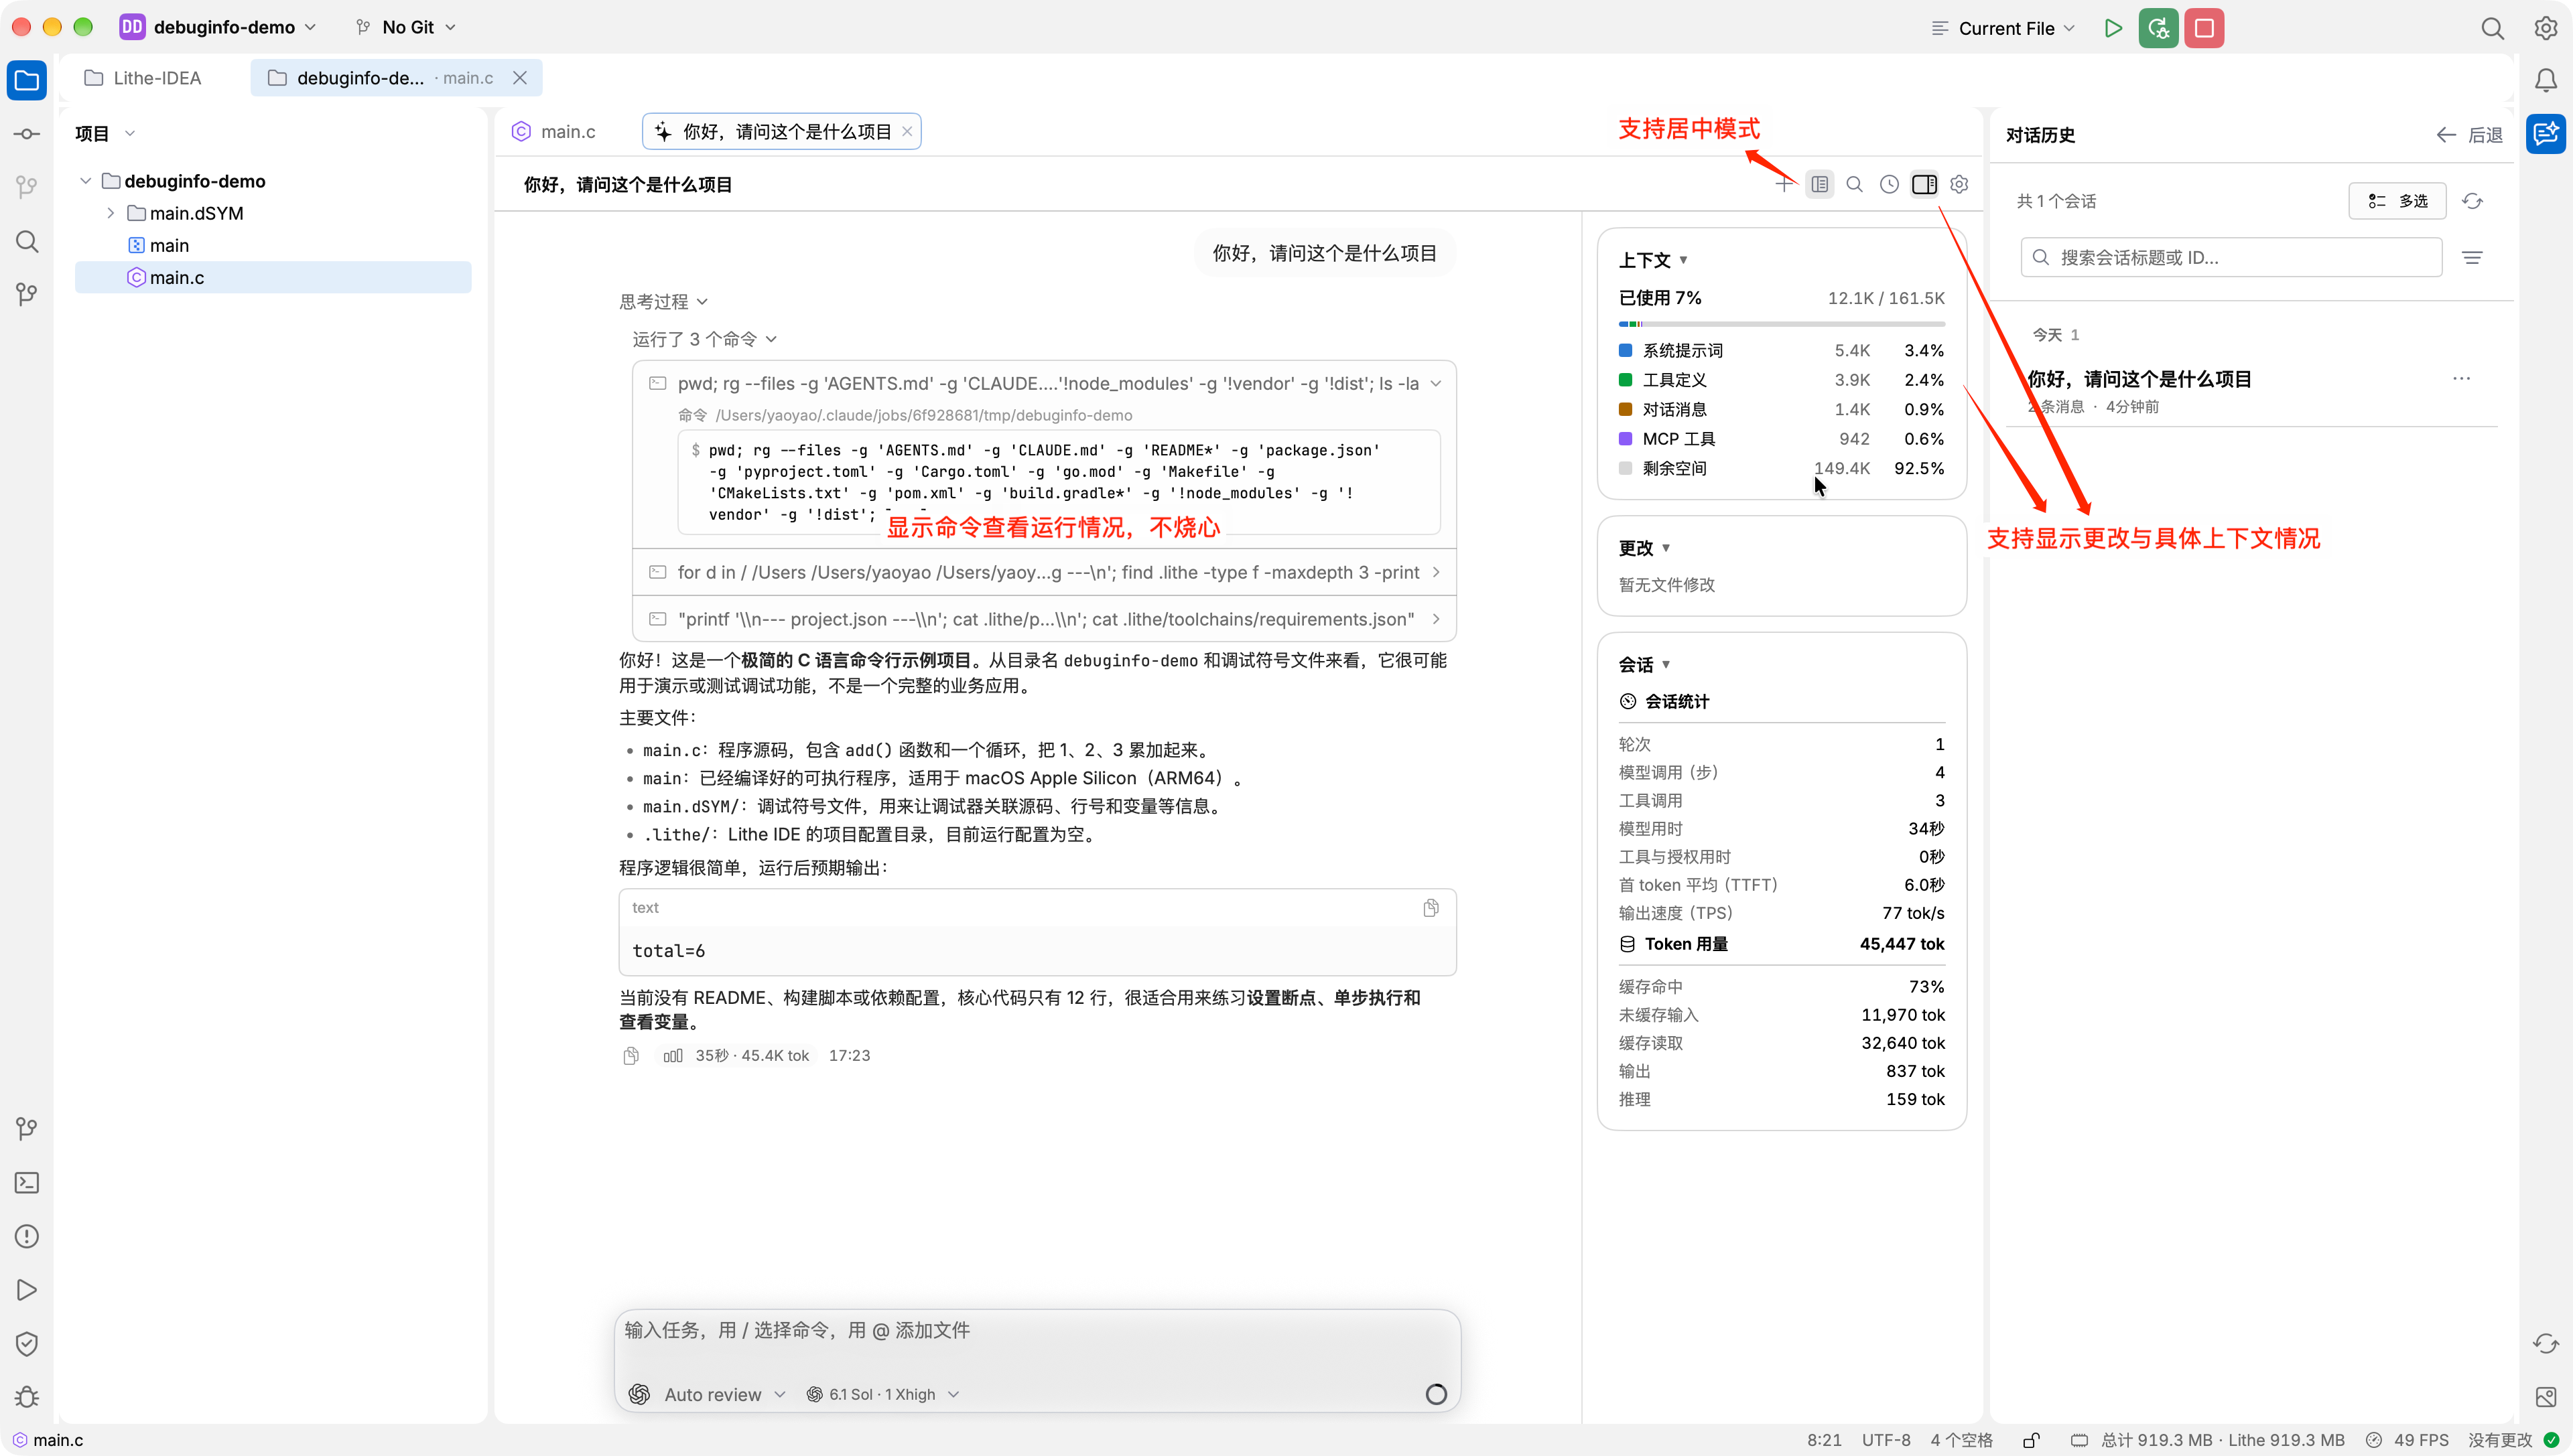Click the Search Everywhere magnifier at top right
2573x1456 pixels.
2492,28
